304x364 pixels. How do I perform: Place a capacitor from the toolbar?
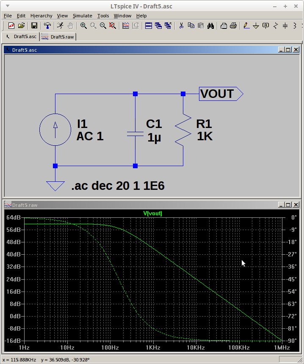click(x=285, y=25)
